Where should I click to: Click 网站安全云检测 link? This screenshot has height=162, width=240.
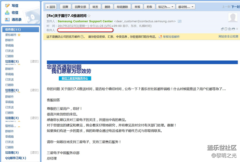pyautogui.click(x=228, y=36)
